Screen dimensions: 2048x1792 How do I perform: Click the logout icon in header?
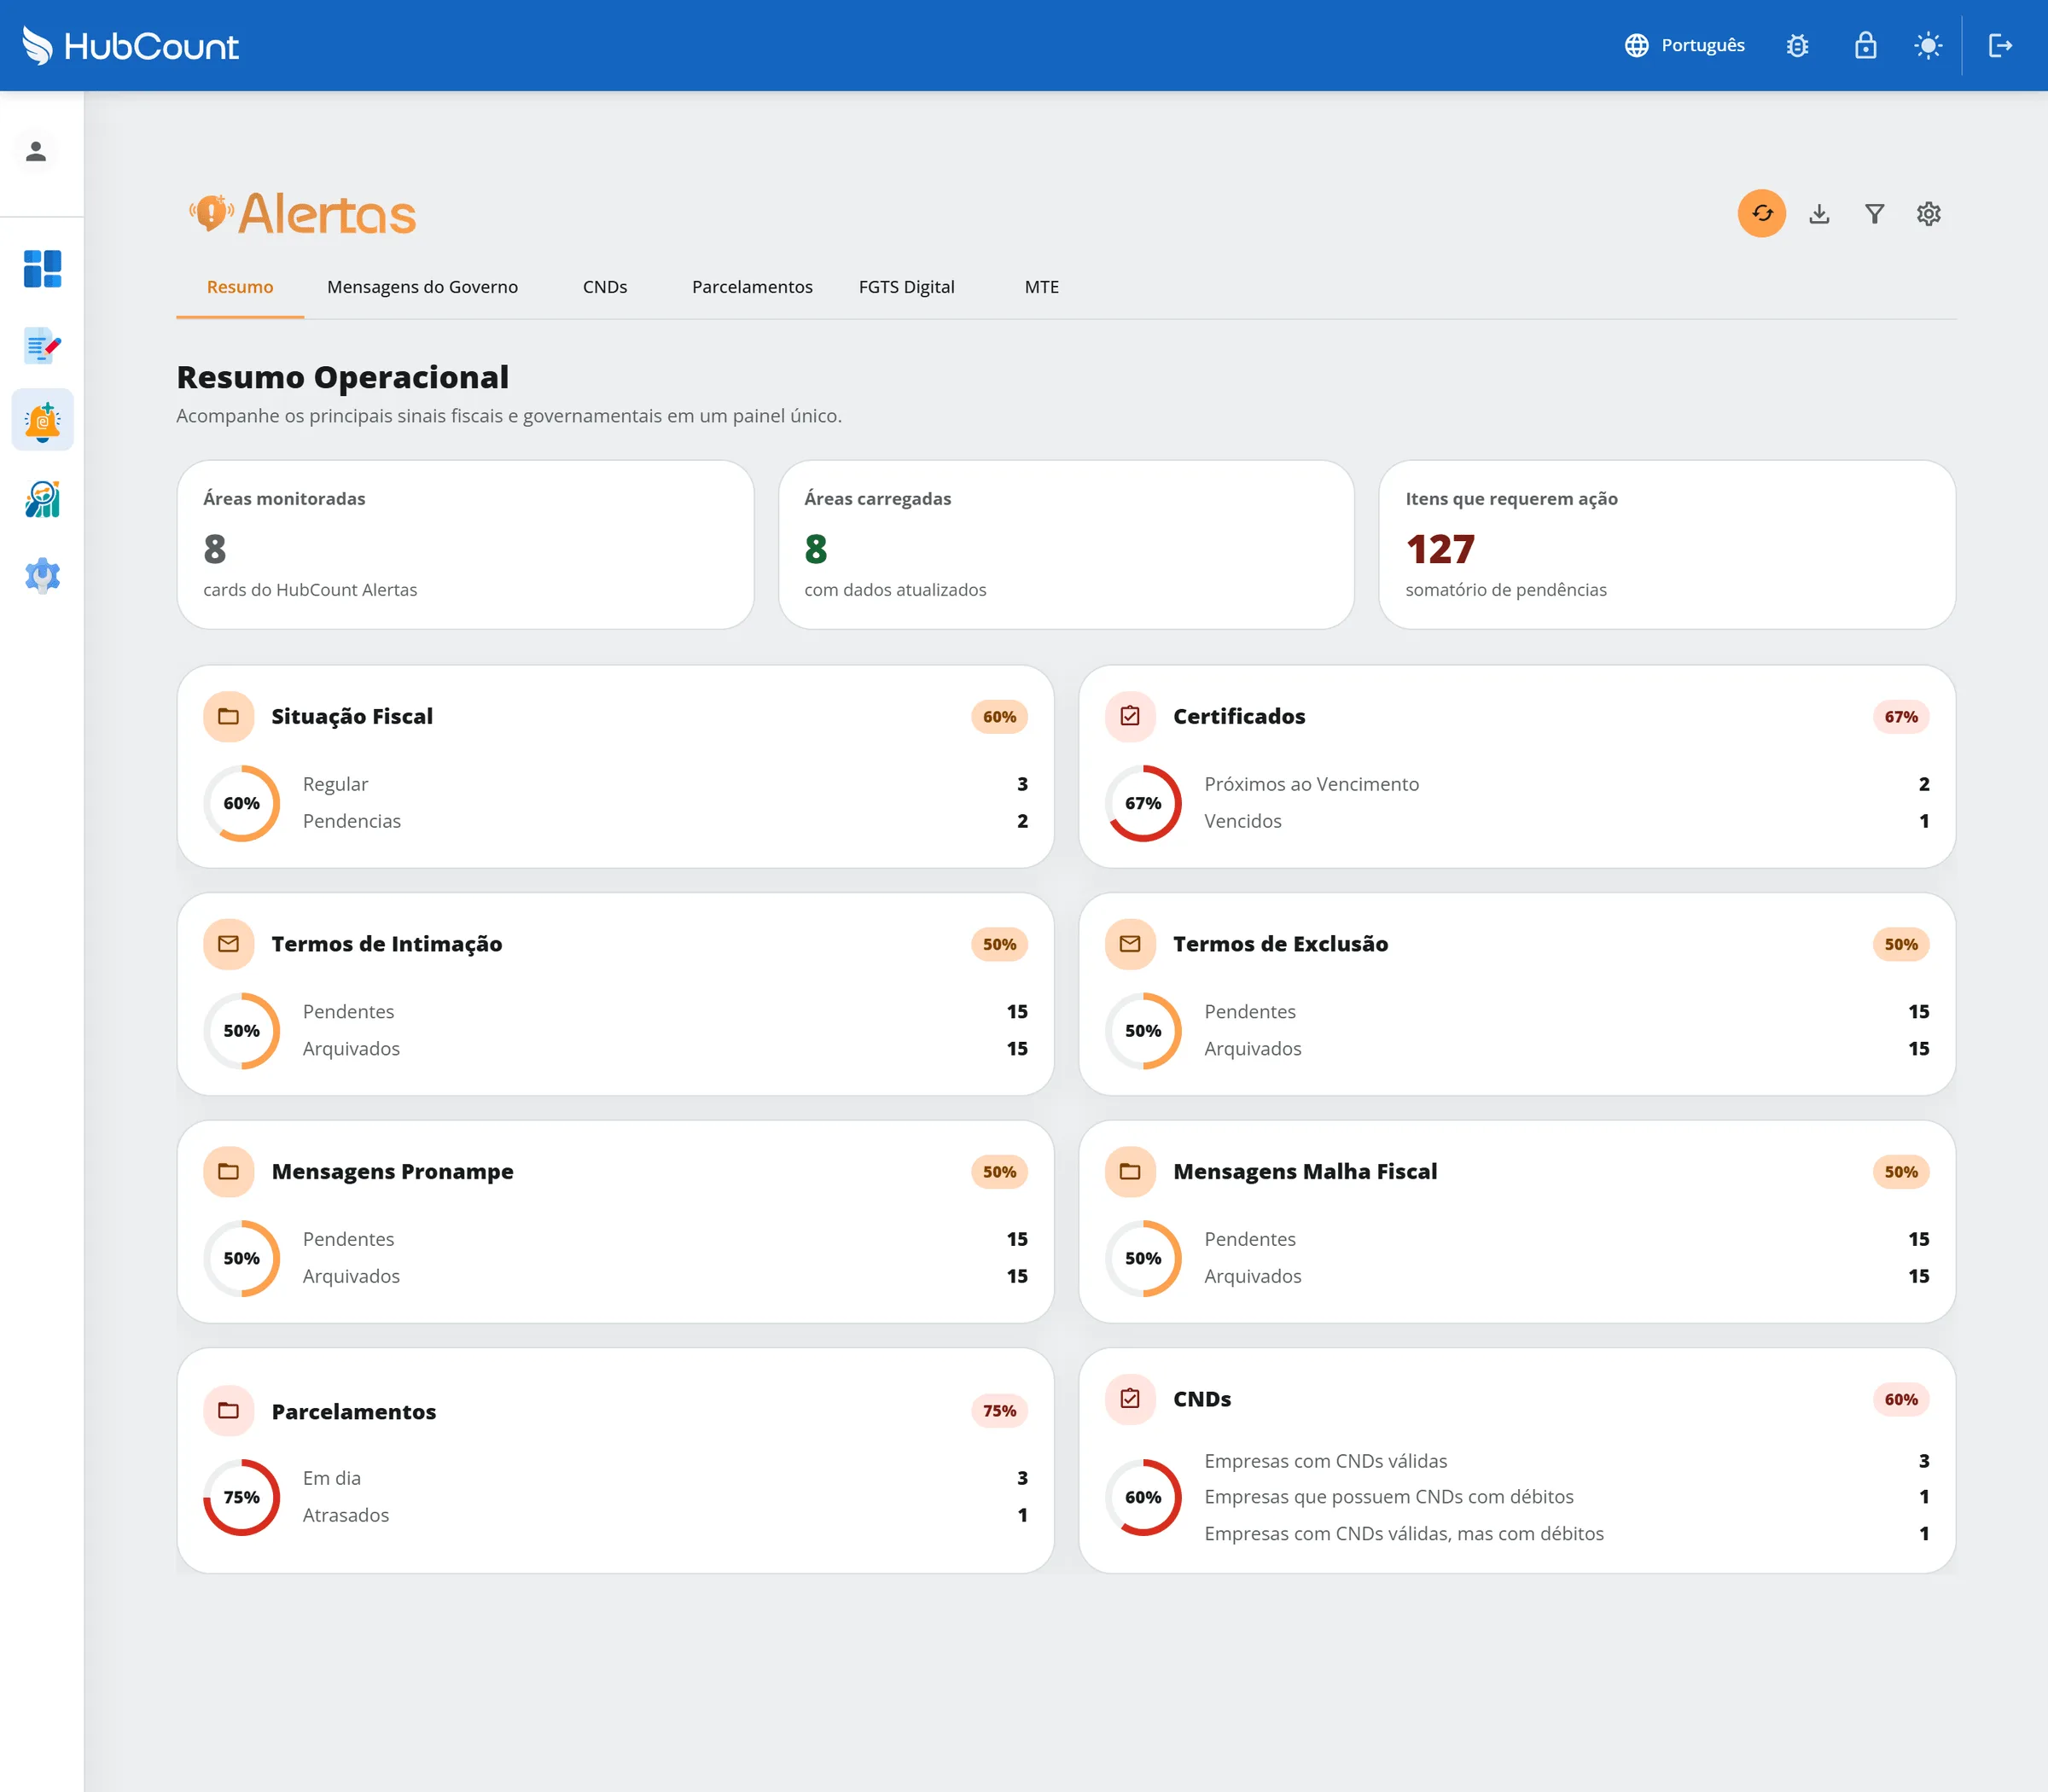(x=2000, y=45)
